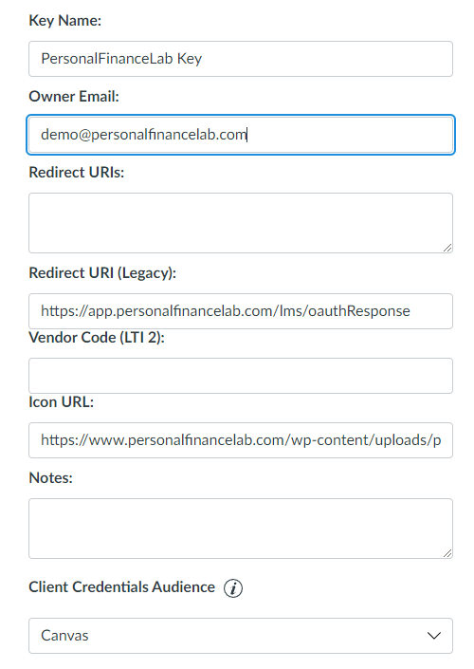Click the 'Key Name:' label

pyautogui.click(x=64, y=21)
